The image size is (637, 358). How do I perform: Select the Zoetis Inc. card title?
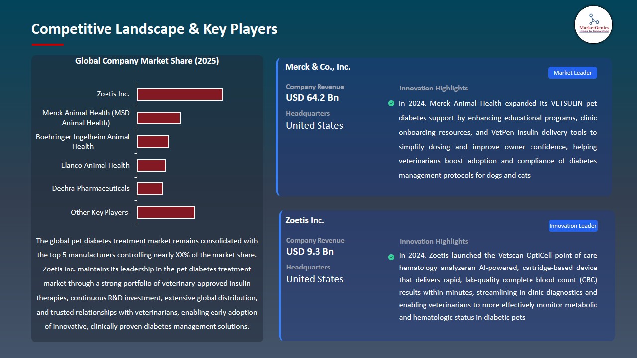[305, 220]
